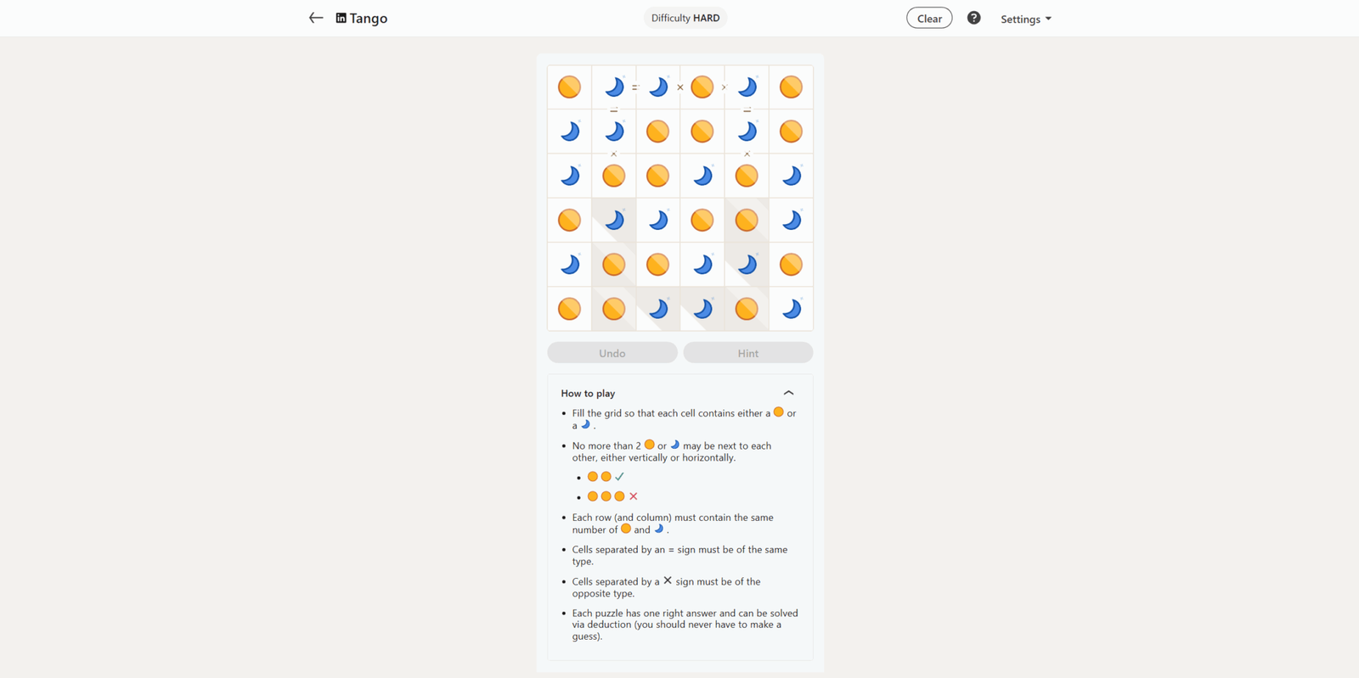Image resolution: width=1359 pixels, height=678 pixels.
Task: Click the Tango title
Action: (369, 18)
